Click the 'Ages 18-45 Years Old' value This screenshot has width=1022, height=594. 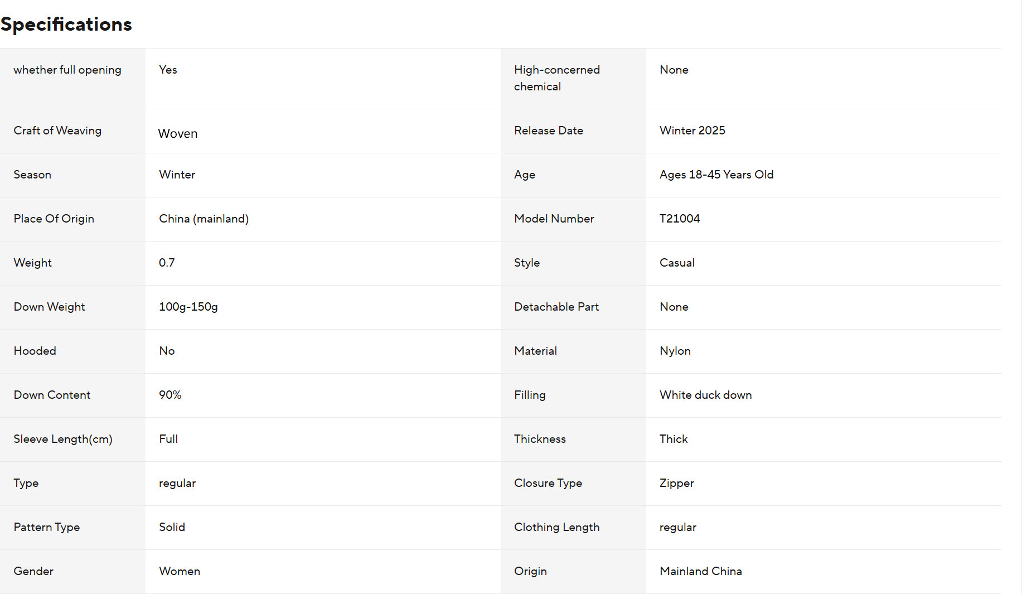pyautogui.click(x=716, y=175)
